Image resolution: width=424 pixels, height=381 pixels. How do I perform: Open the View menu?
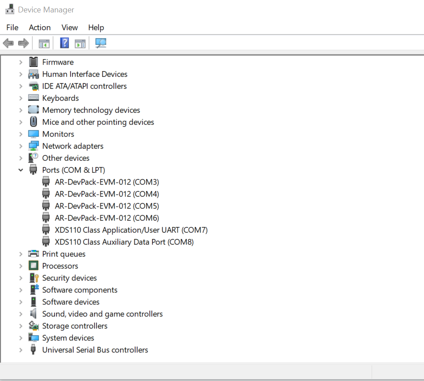[x=70, y=28]
